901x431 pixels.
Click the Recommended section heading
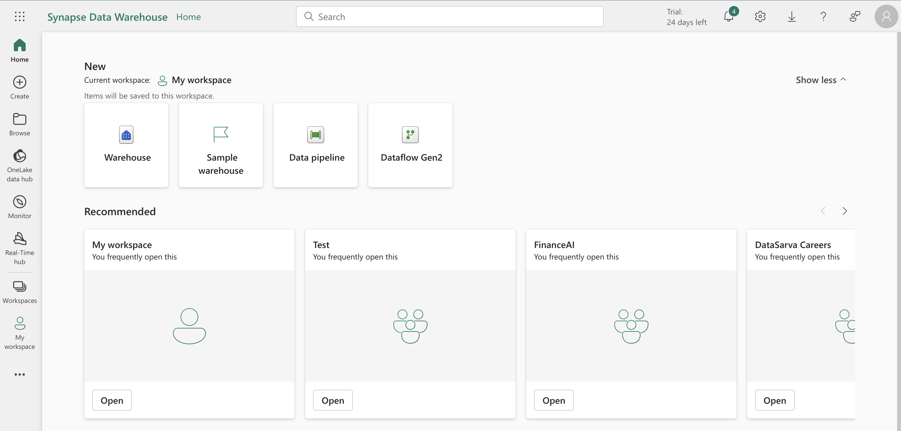[x=120, y=211]
